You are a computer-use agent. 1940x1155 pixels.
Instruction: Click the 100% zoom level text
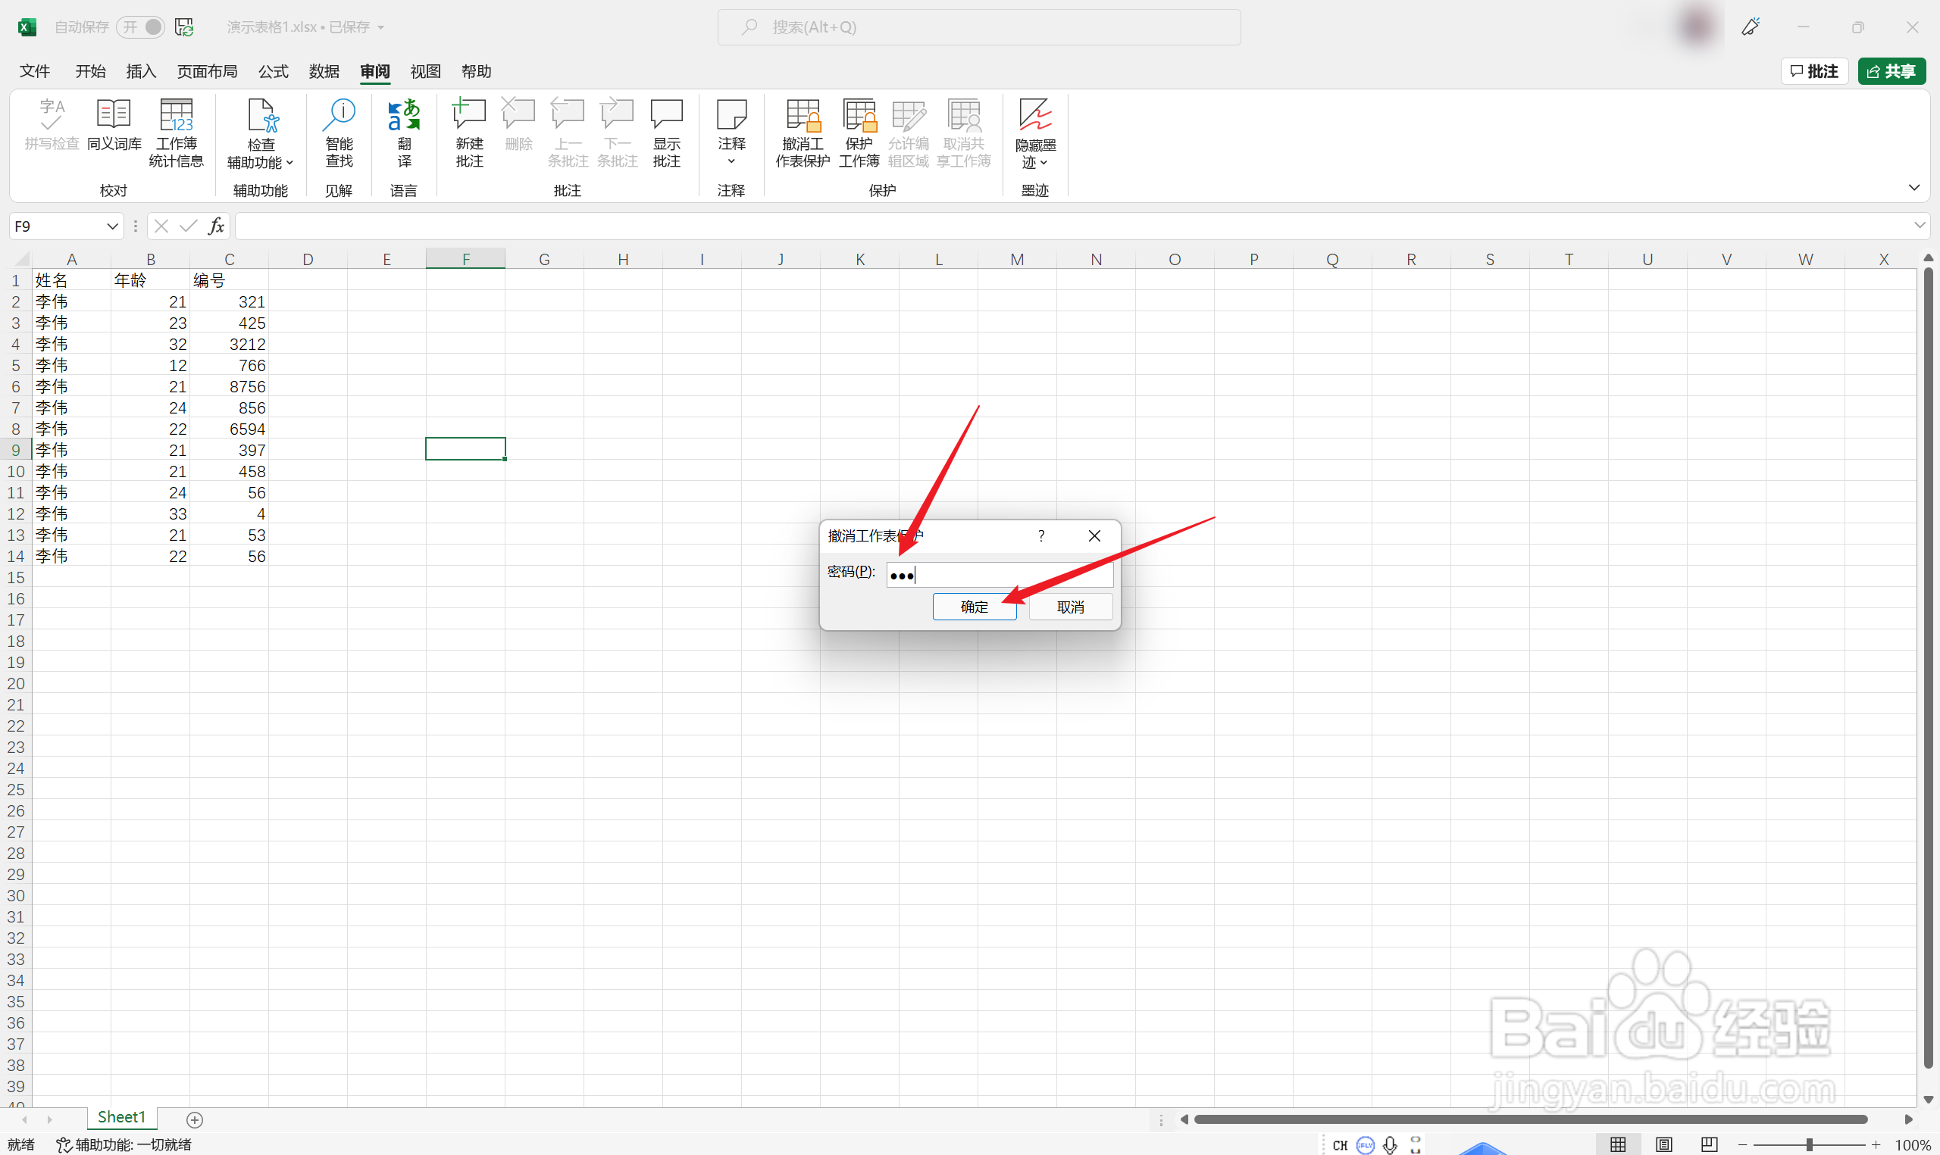click(1912, 1144)
